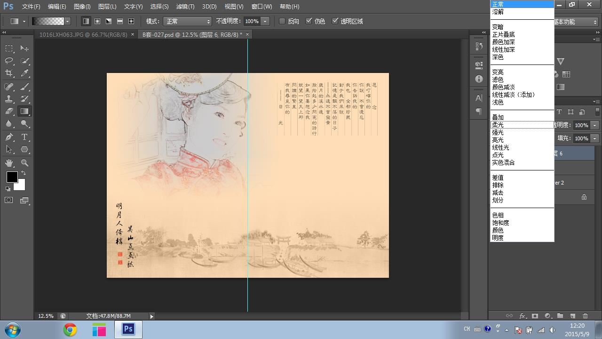Click the zoom percentage field 12.5%

tap(46, 316)
